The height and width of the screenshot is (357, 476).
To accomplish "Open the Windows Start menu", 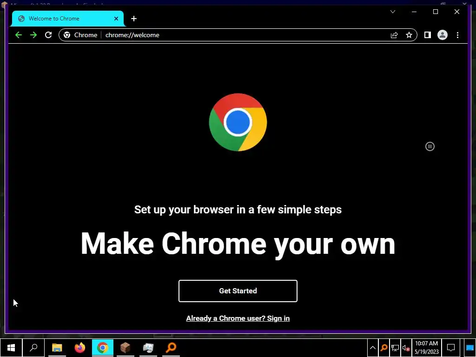I will point(11,348).
